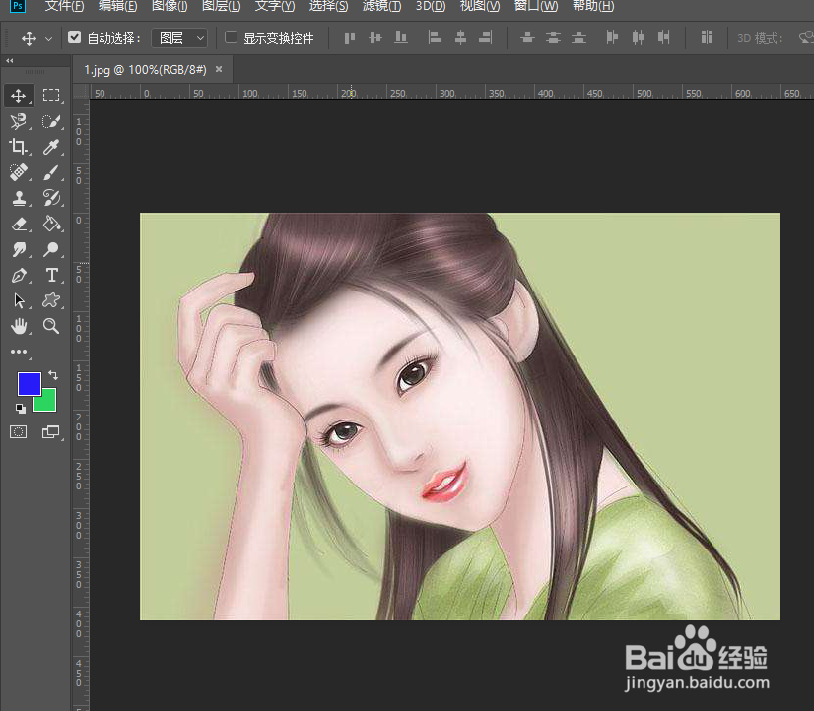Close the 1.jpg document tab
The height and width of the screenshot is (711, 814).
(219, 69)
